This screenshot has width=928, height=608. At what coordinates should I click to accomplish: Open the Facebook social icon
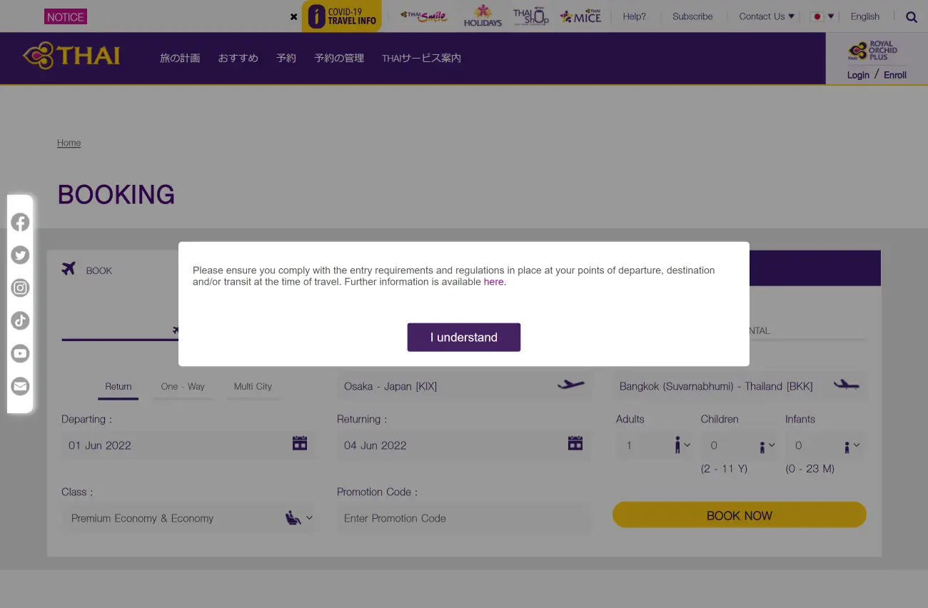20,222
